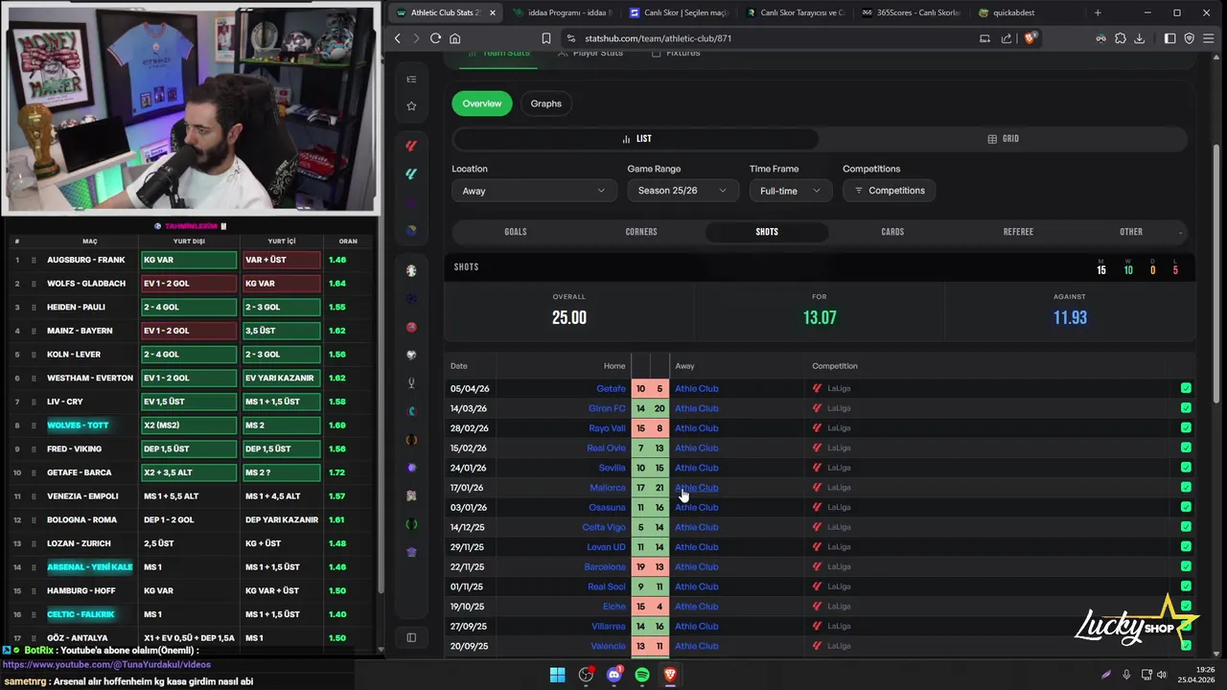This screenshot has width=1227, height=690.
Task: Uncheck the Celta Vigo 14/12/25 match checkbox
Action: (x=1186, y=527)
